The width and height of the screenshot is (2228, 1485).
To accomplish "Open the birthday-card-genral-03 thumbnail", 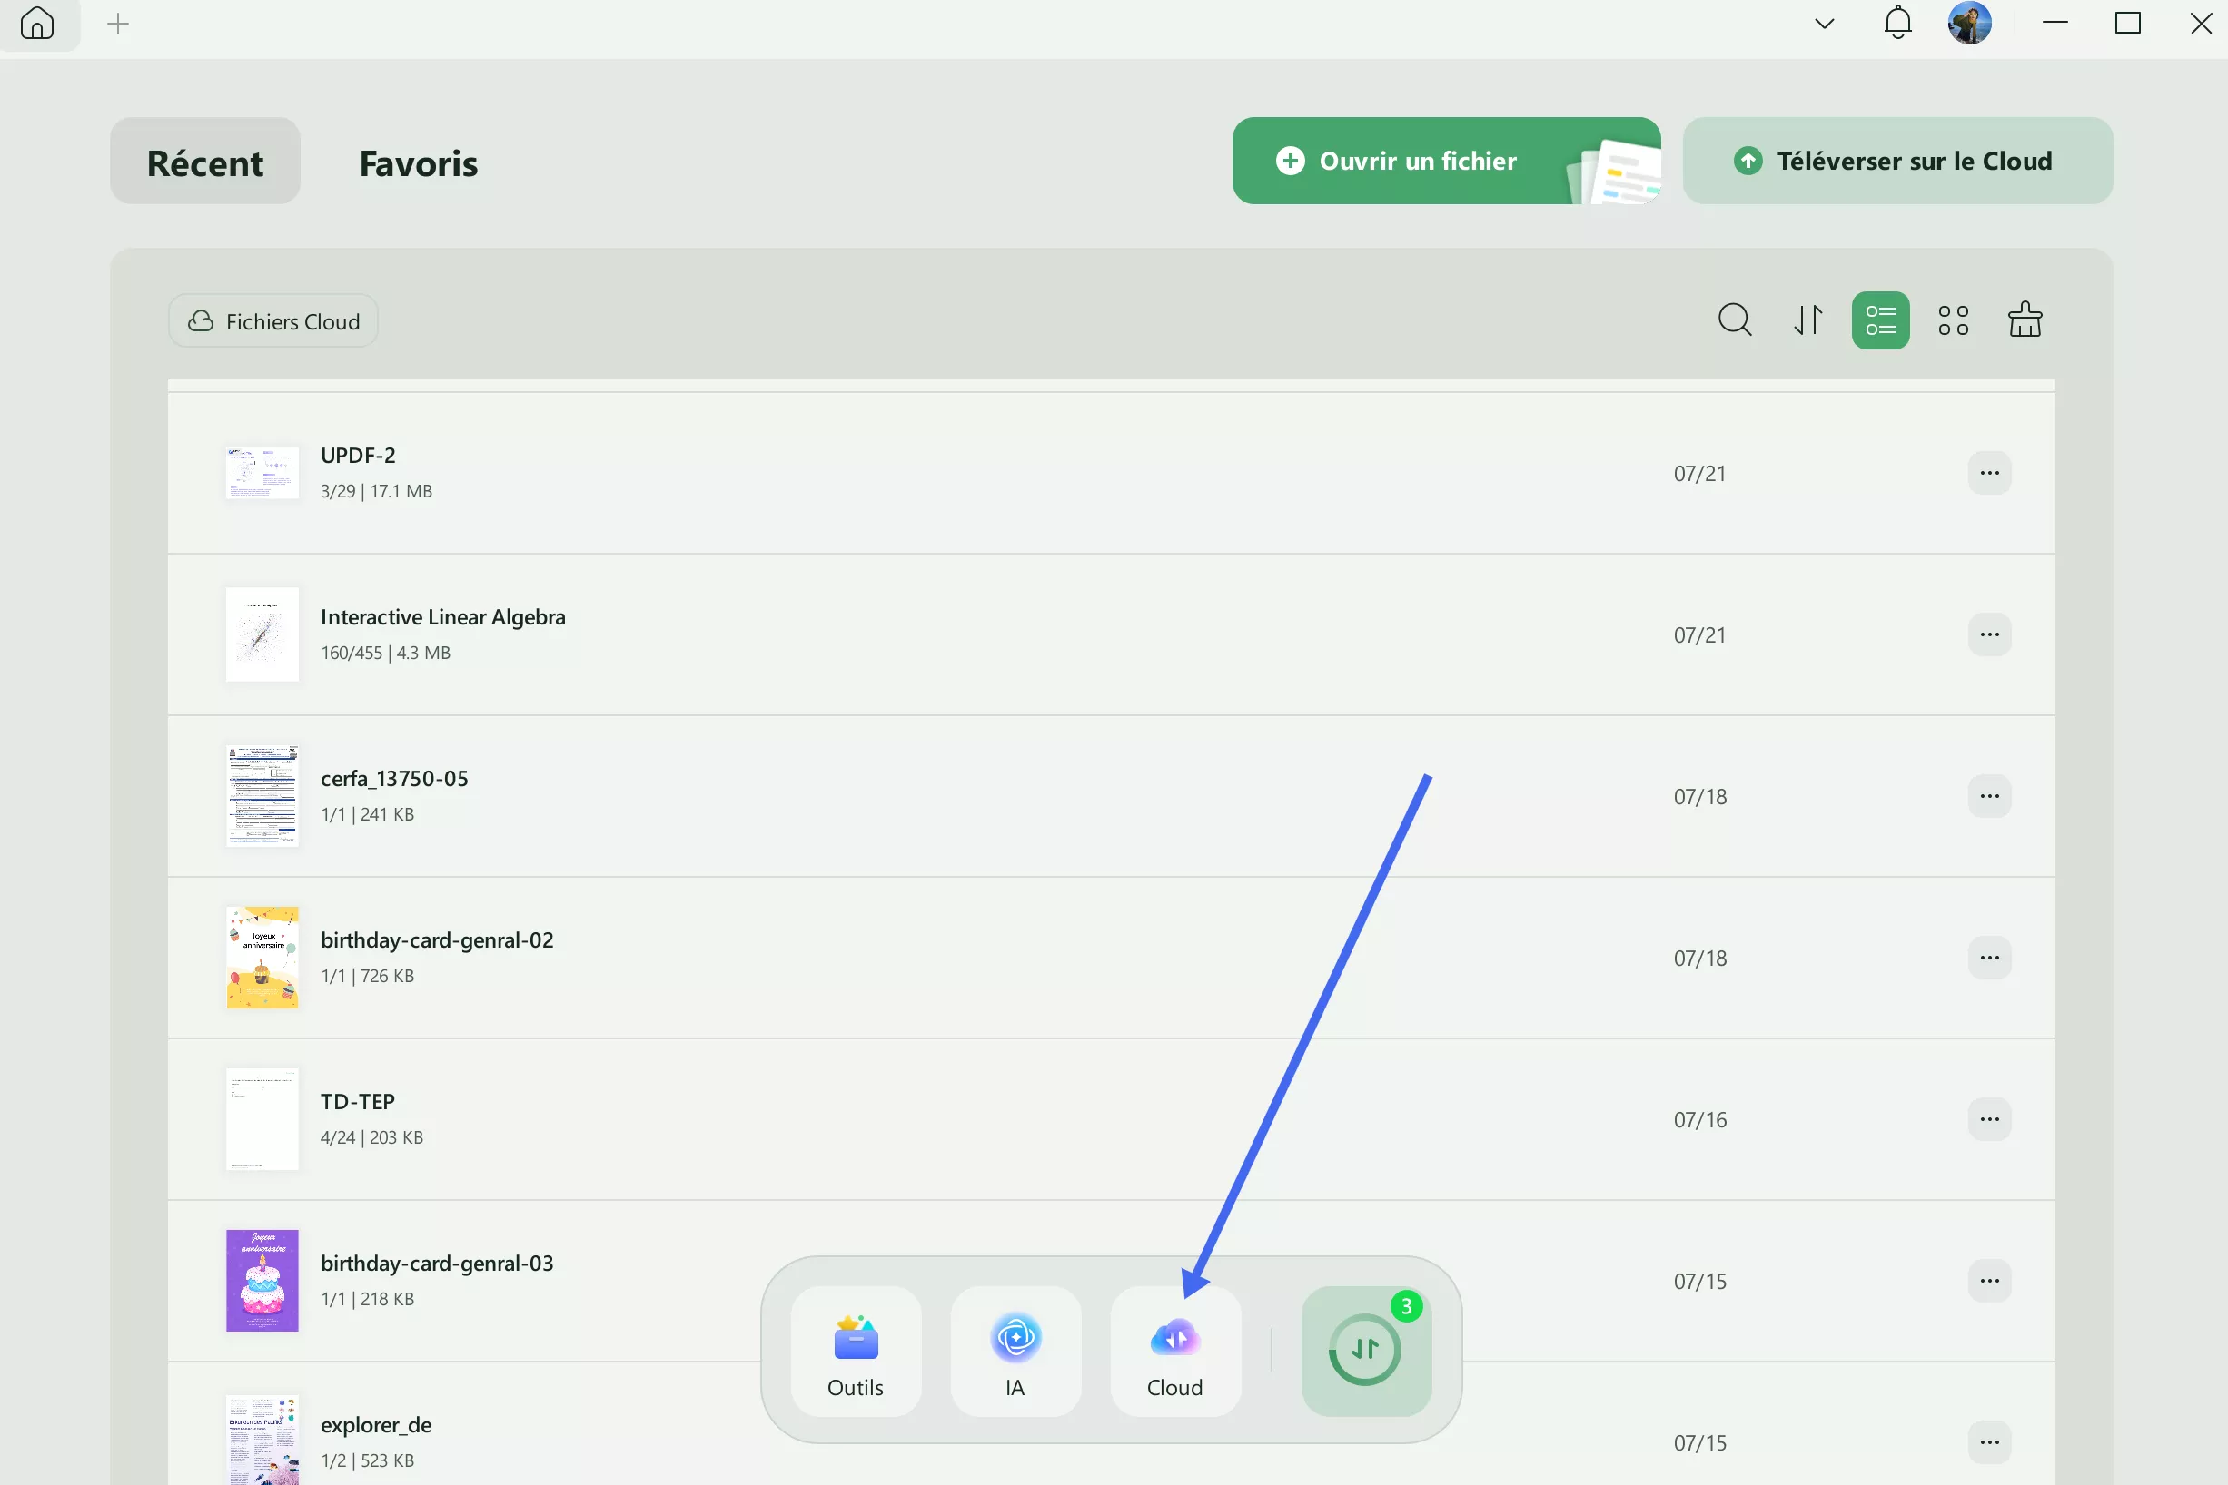I will 262,1281.
